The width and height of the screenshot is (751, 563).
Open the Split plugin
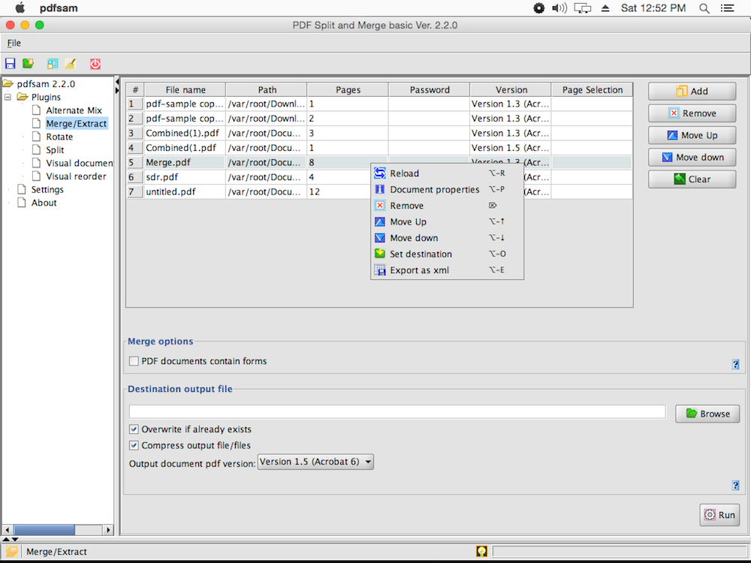point(55,150)
